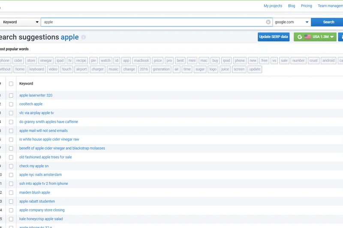Open the Blog menu item
The image size is (343, 228).
click(x=292, y=6)
